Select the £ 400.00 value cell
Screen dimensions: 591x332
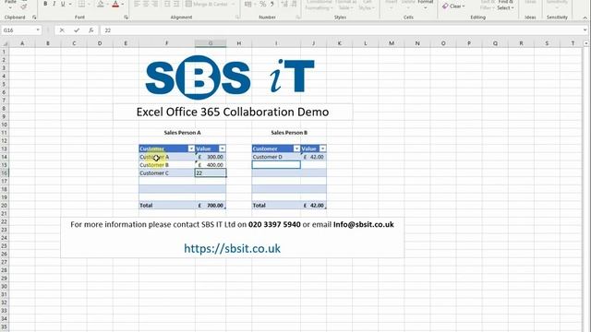coord(211,165)
